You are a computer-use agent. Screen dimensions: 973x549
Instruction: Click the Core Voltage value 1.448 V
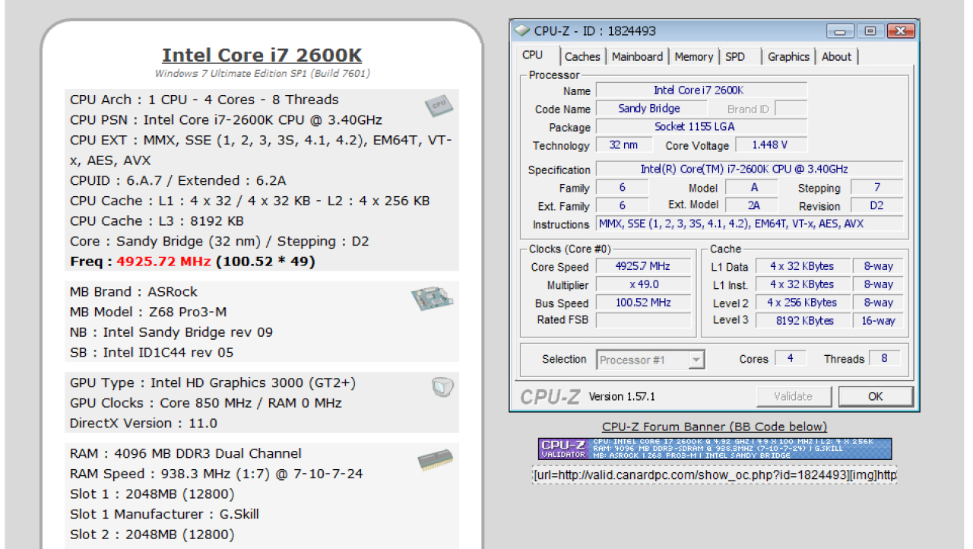click(x=771, y=145)
